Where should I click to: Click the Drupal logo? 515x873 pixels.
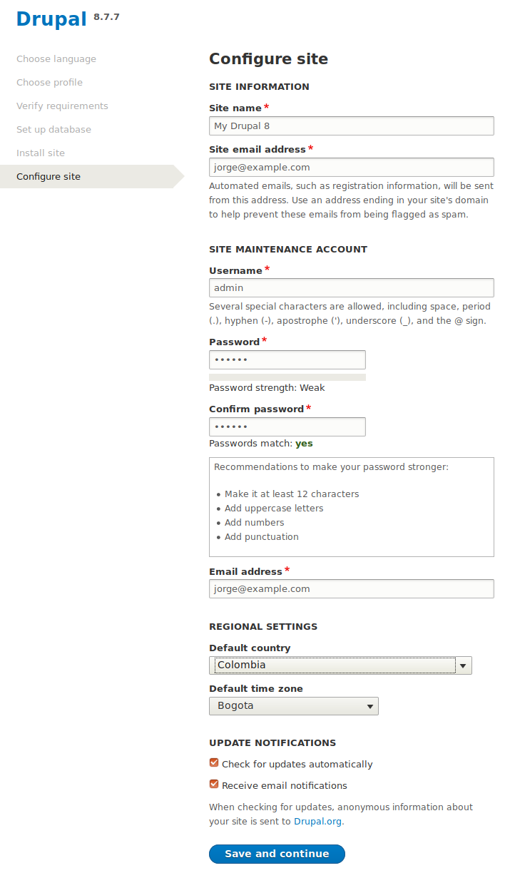point(49,19)
